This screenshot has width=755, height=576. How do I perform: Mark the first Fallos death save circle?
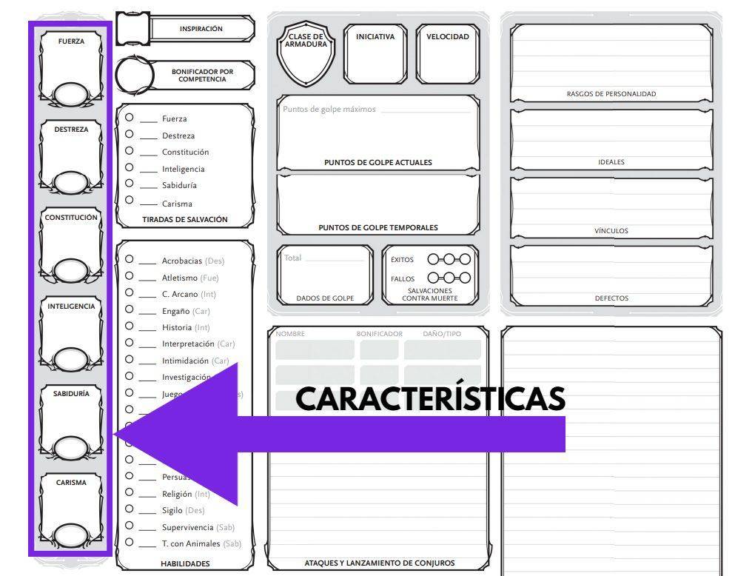click(x=433, y=278)
